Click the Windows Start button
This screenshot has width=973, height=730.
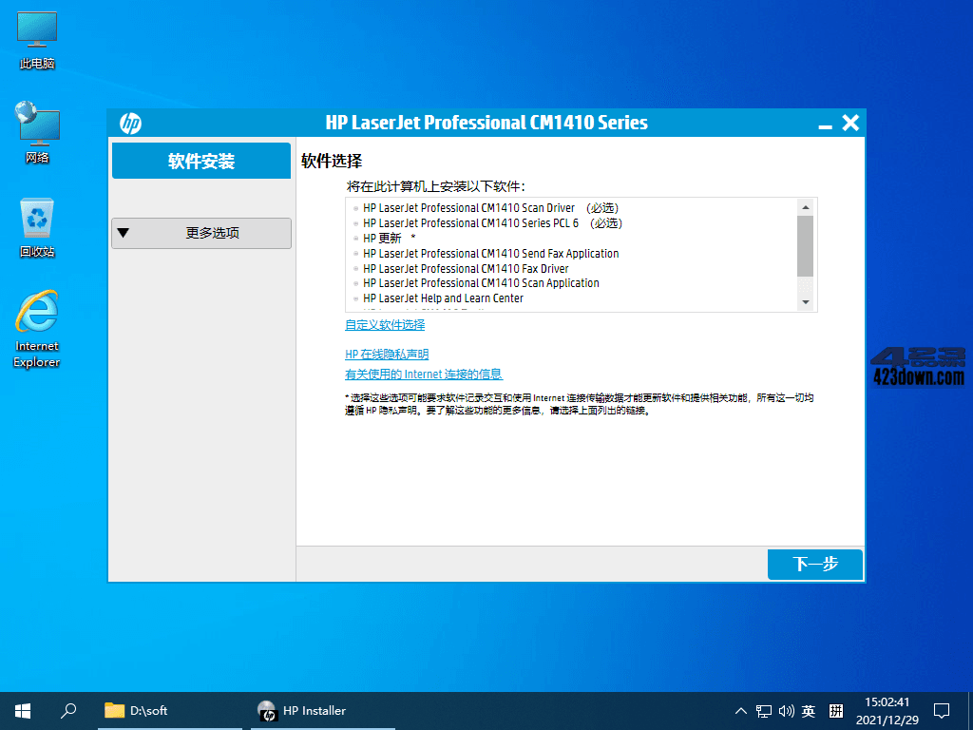pyautogui.click(x=22, y=710)
